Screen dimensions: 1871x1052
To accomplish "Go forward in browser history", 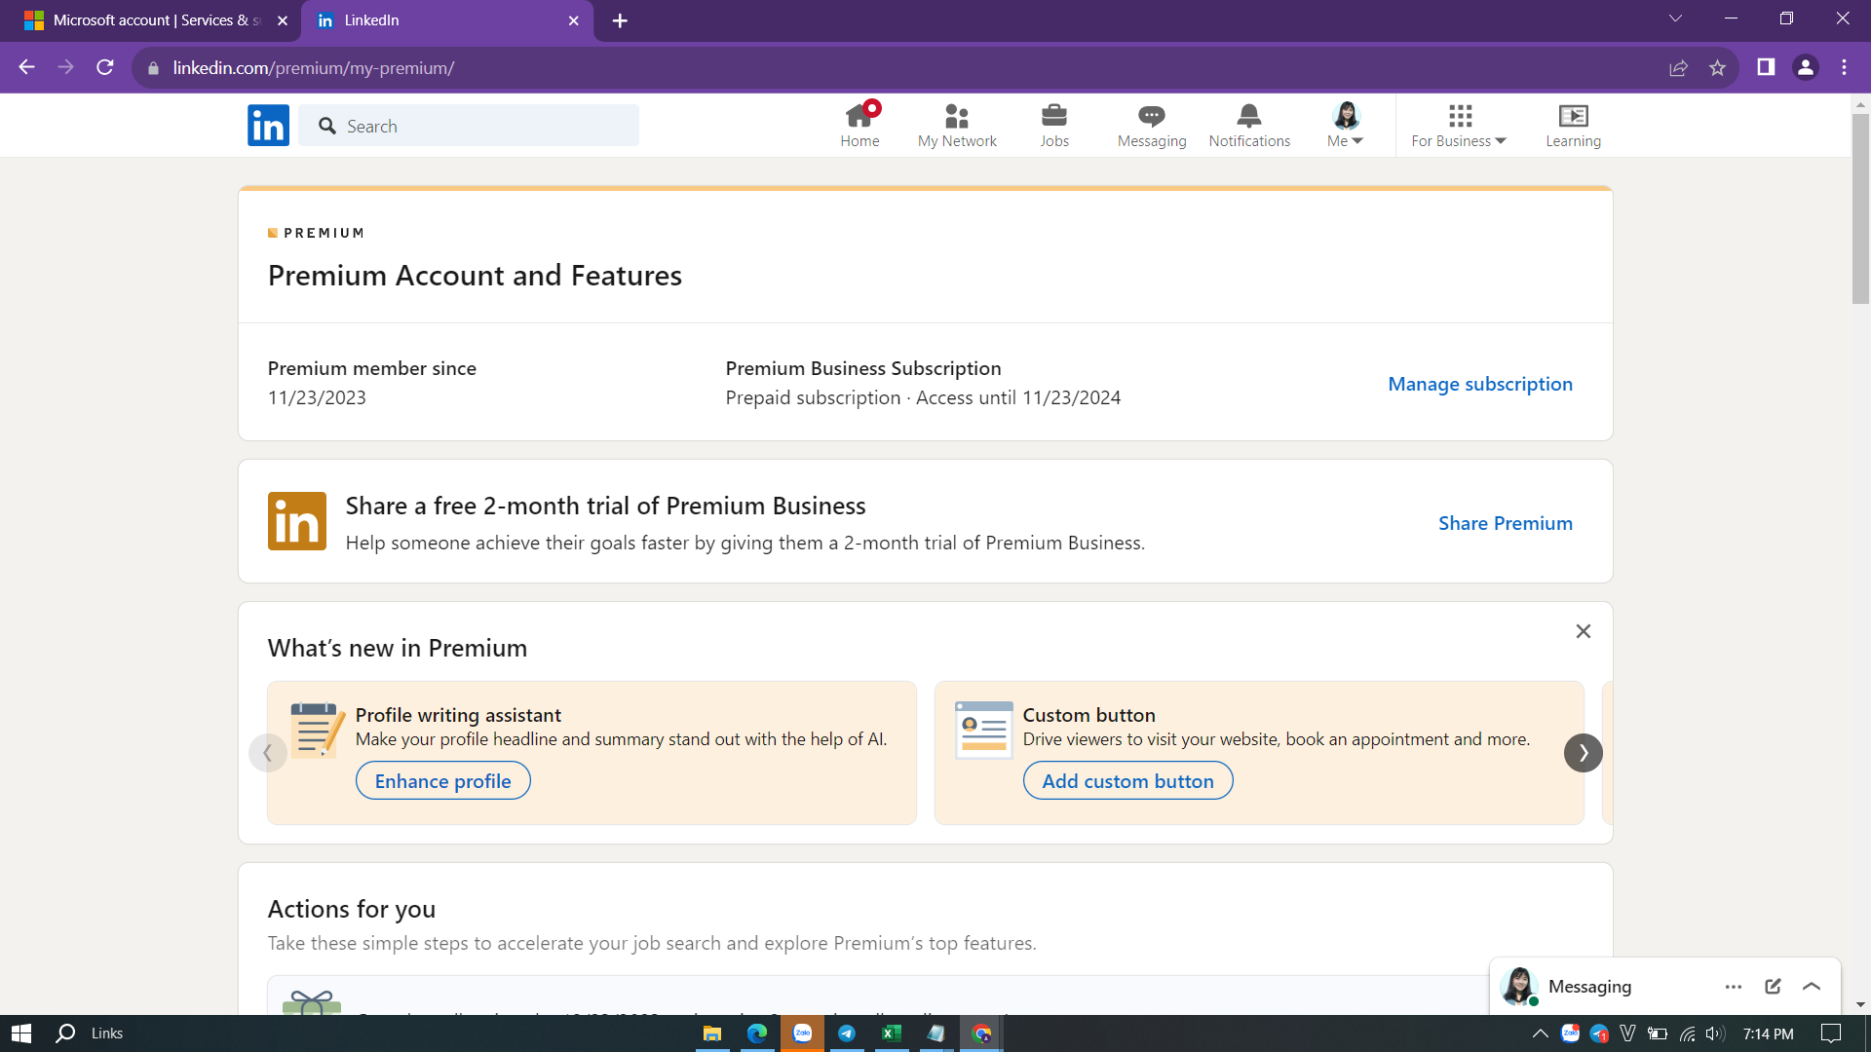I will [66, 67].
